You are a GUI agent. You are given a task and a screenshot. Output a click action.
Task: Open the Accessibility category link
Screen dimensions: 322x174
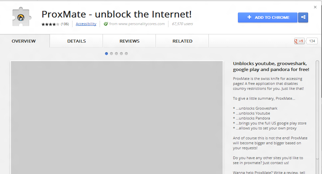86,24
